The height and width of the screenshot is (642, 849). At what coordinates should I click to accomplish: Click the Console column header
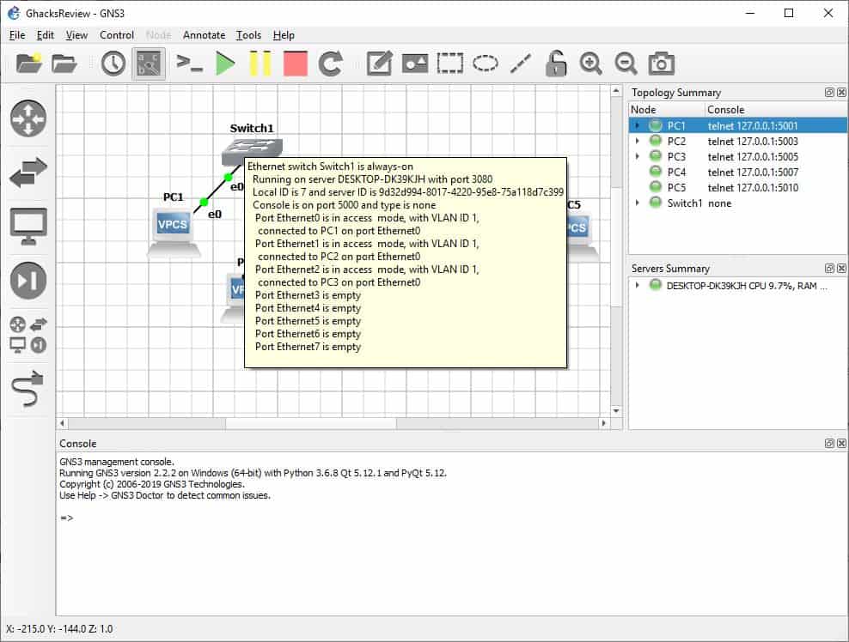776,109
